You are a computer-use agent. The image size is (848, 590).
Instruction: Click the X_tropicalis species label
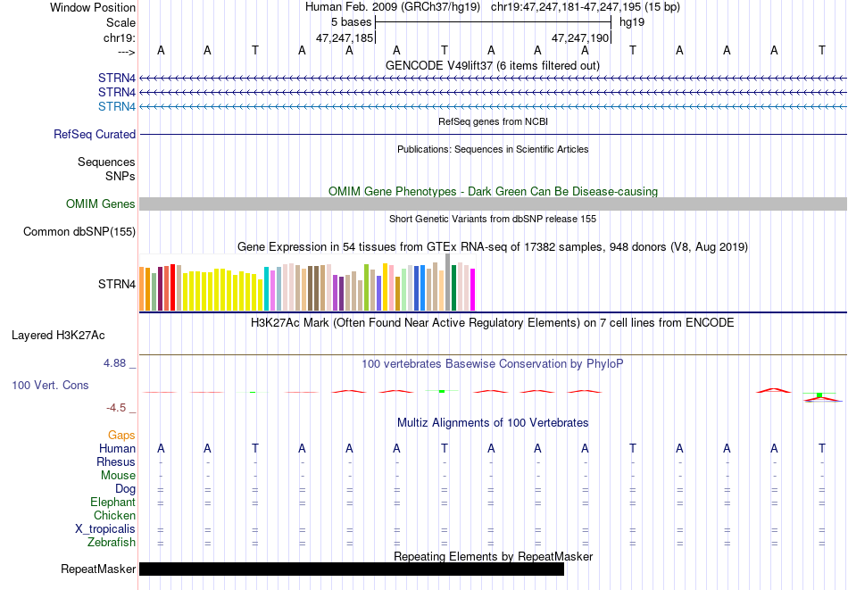click(105, 528)
